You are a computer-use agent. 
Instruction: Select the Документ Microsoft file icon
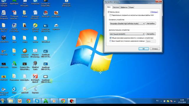tap(35, 15)
